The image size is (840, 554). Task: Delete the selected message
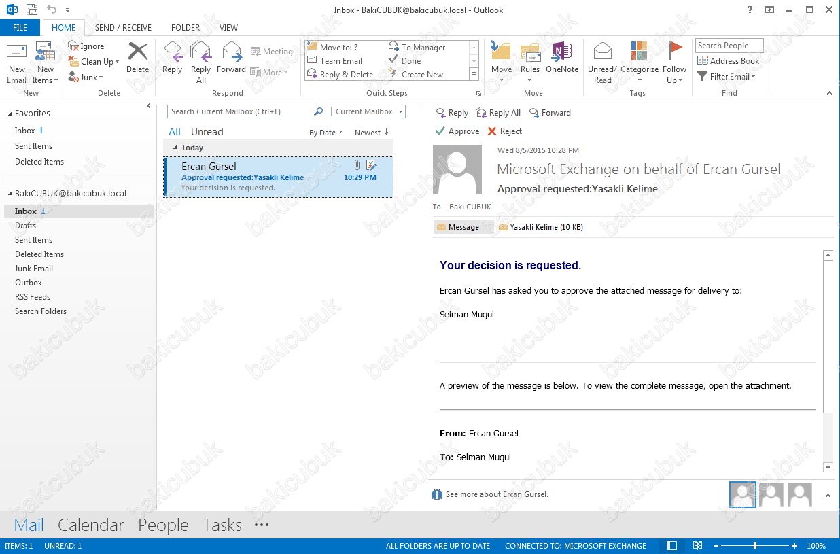137,58
